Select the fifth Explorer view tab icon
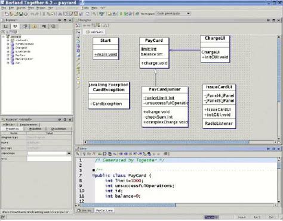 [44, 26]
